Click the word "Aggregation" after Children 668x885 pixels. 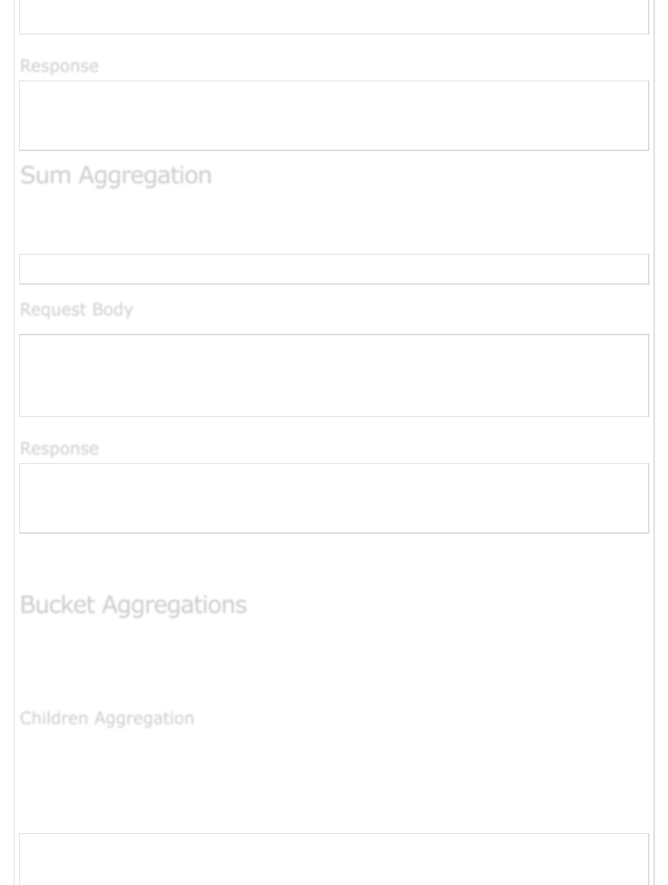(x=144, y=718)
